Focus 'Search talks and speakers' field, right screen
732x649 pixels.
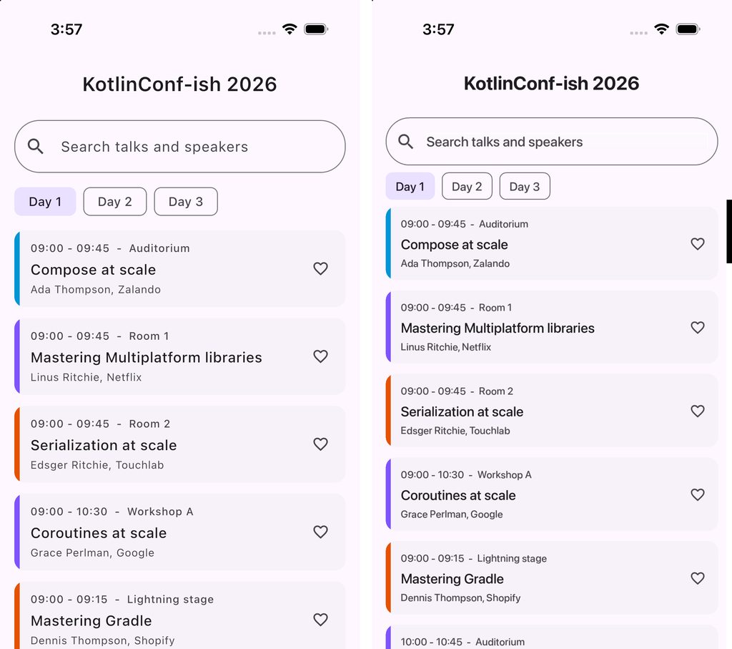(x=552, y=142)
